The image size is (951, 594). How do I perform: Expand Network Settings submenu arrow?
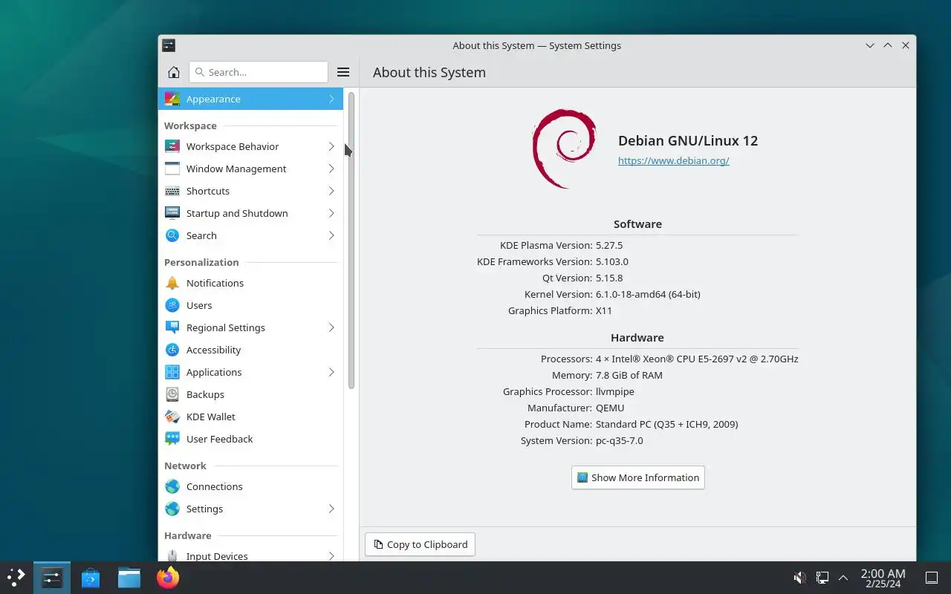[331, 509]
